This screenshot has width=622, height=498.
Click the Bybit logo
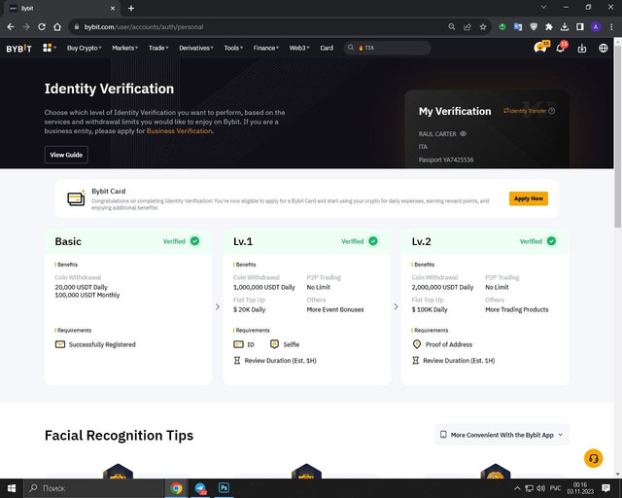[18, 49]
